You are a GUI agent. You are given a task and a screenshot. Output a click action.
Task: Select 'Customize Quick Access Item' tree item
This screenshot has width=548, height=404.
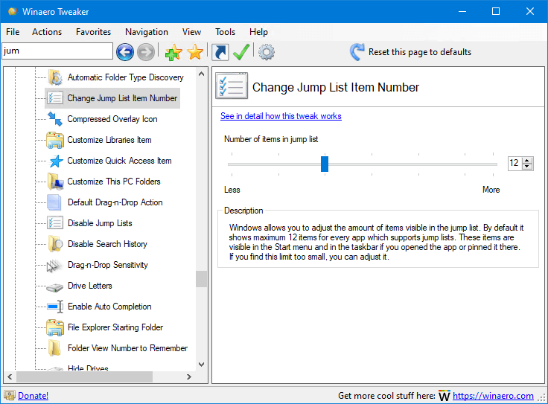point(119,161)
